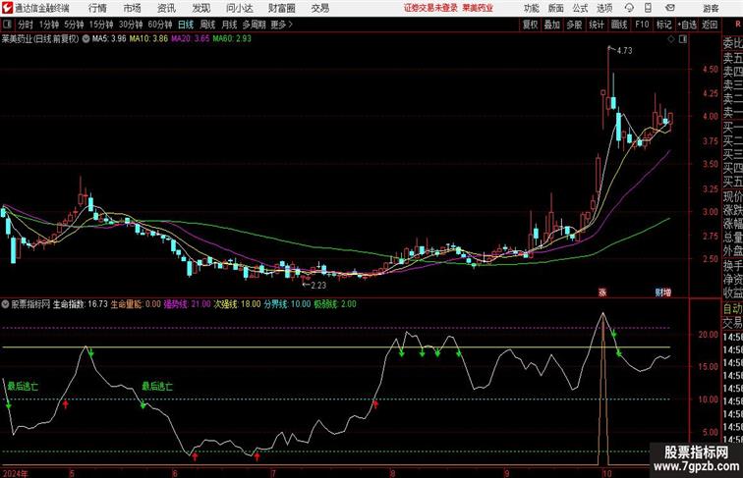Click the red R indicator at right edge

[x=738, y=25]
